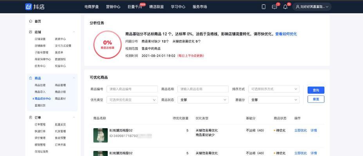This screenshot has width=363, height=156.
Task: Click the 抖店 logo icon
Action: [x=29, y=7]
